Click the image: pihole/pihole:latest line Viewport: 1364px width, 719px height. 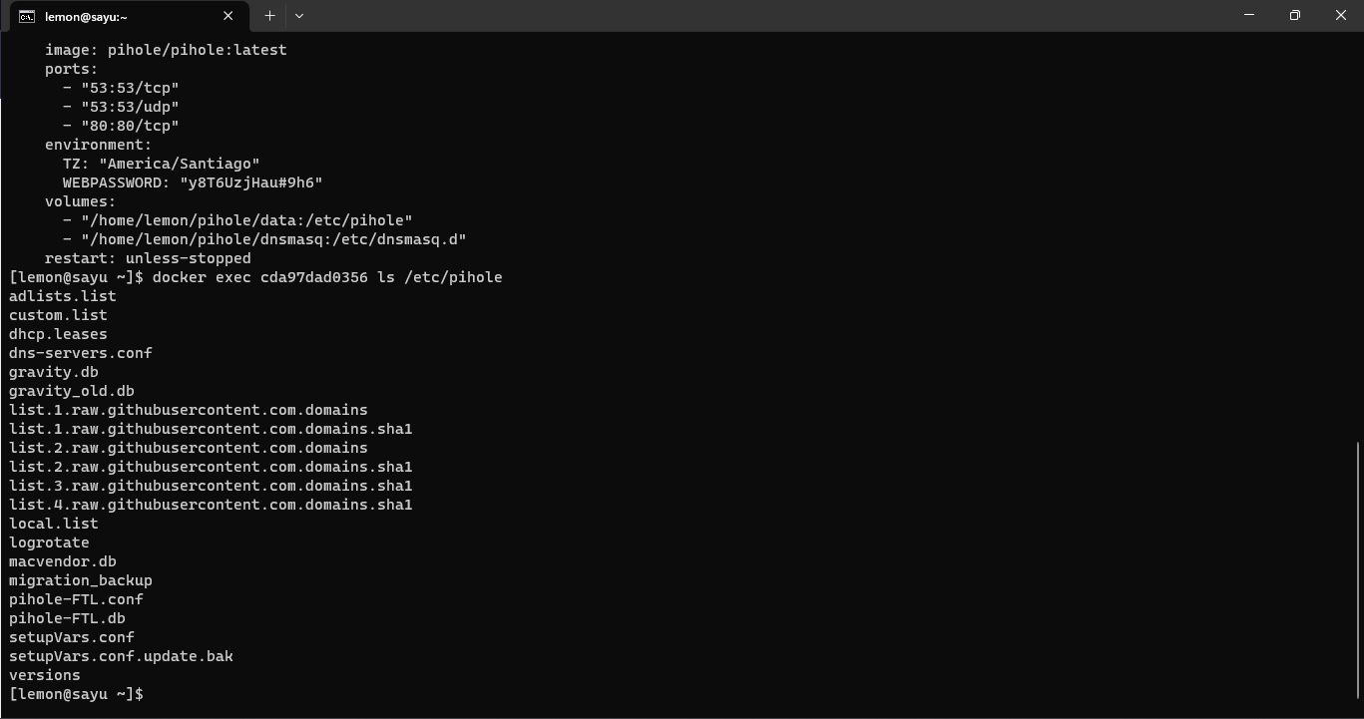166,50
